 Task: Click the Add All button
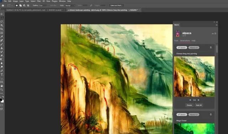[199, 105]
